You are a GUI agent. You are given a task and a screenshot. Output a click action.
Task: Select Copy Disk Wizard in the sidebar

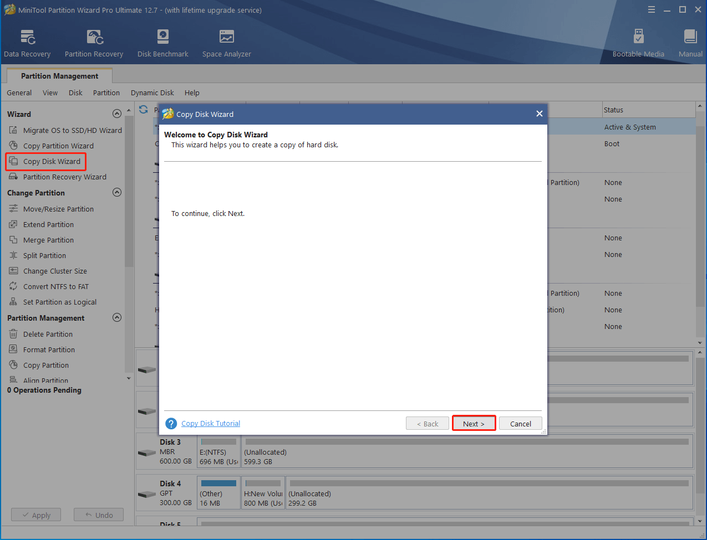tap(45, 161)
